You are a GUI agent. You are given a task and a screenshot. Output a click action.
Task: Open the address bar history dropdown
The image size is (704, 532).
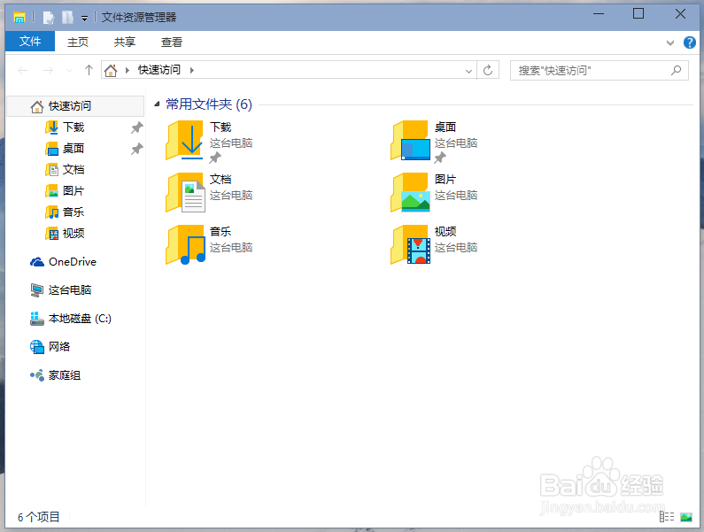[x=468, y=71]
